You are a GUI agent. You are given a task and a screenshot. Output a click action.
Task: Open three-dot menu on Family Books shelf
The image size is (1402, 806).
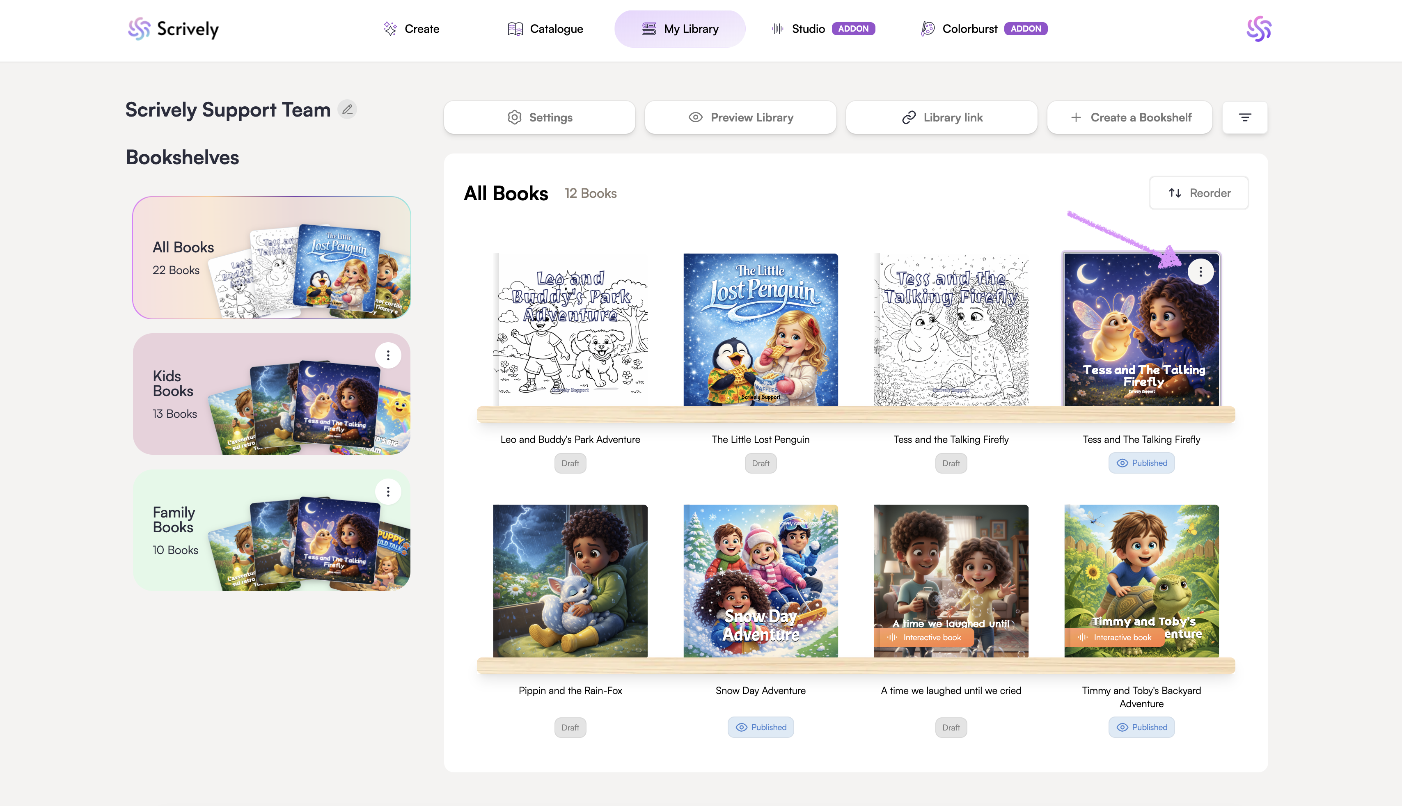388,492
